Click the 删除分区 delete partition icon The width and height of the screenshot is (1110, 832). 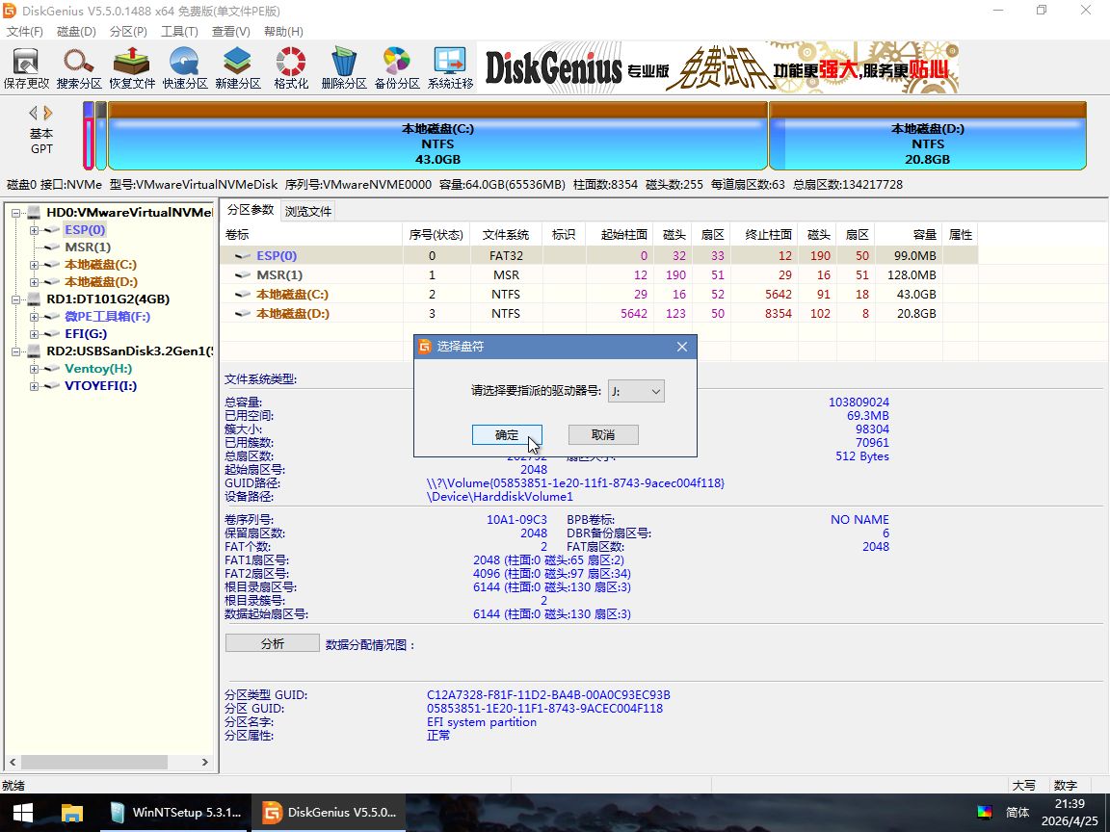344,68
